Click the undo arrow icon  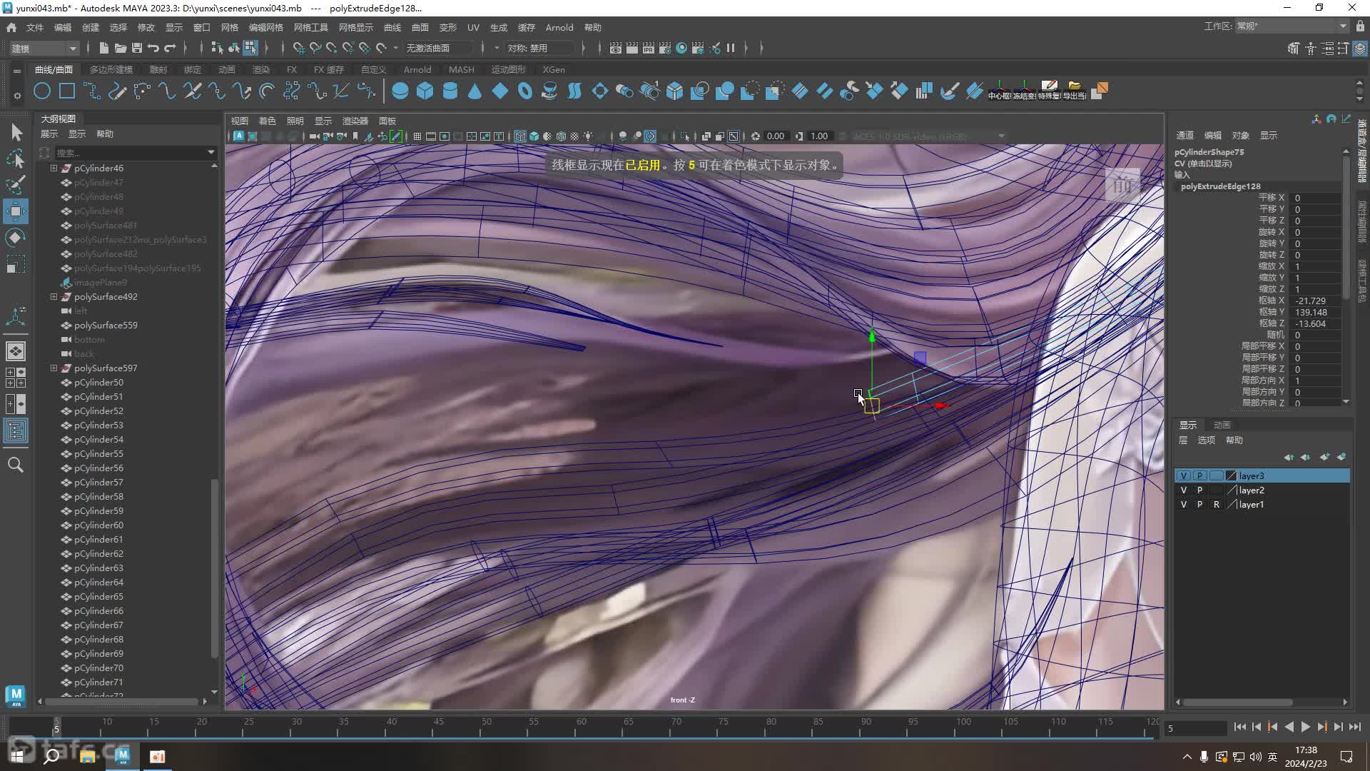153,48
